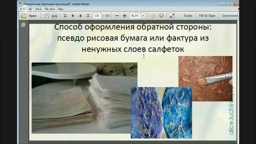Open the Fill & Sign pane
The height and width of the screenshot is (144, 256).
click(x=207, y=16)
